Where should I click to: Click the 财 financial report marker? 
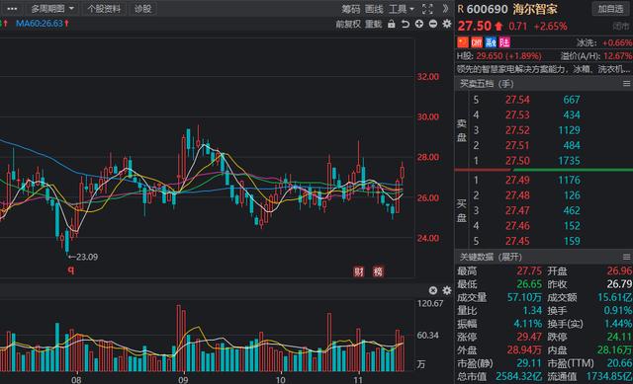[x=358, y=271]
